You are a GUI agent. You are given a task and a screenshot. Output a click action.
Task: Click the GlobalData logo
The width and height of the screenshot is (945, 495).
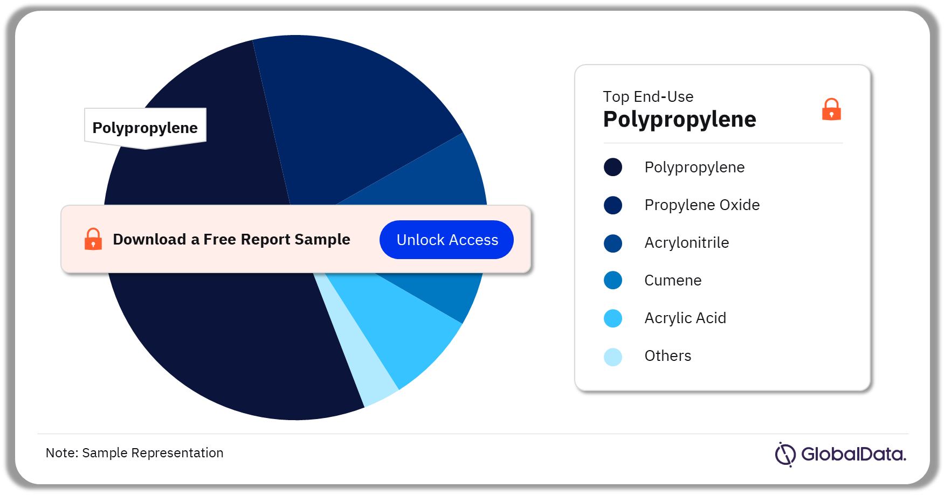coord(840,454)
